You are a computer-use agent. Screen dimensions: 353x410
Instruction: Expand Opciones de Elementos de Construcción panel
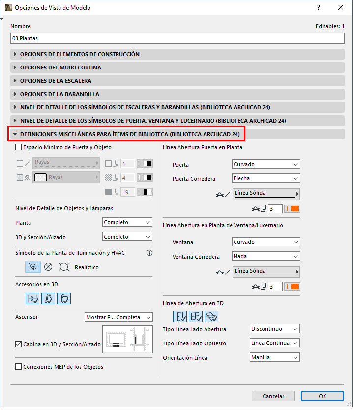177,54
